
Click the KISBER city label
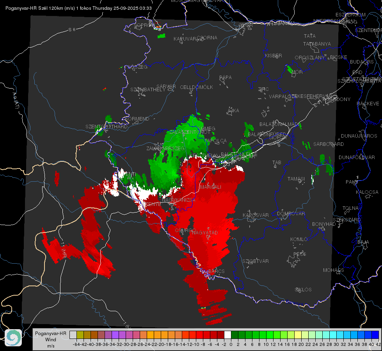(x=274, y=55)
